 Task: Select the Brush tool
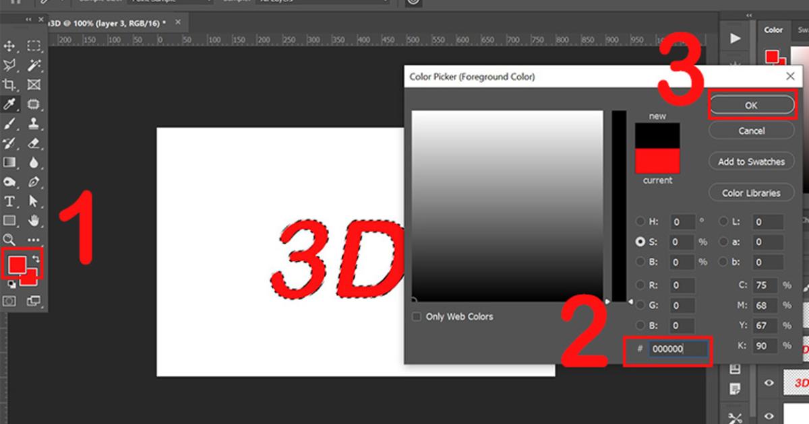(10, 124)
